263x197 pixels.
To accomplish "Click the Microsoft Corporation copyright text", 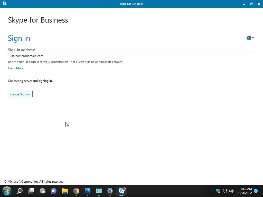I will point(34,182).
